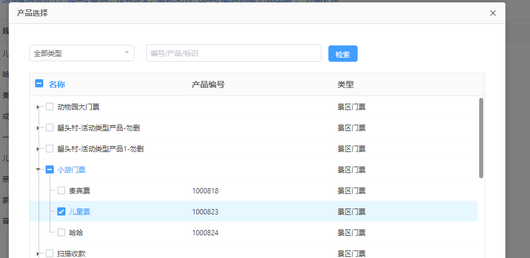Expand the 动物园大门票 tree node
Screen dimensions: 530x258
pyautogui.click(x=39, y=107)
